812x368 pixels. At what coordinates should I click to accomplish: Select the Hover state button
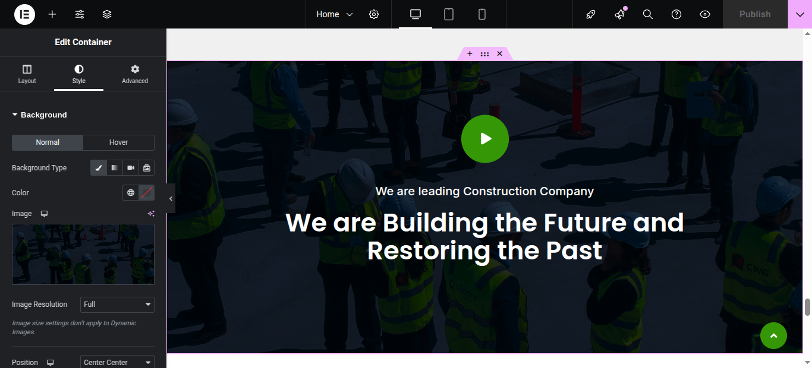click(118, 142)
